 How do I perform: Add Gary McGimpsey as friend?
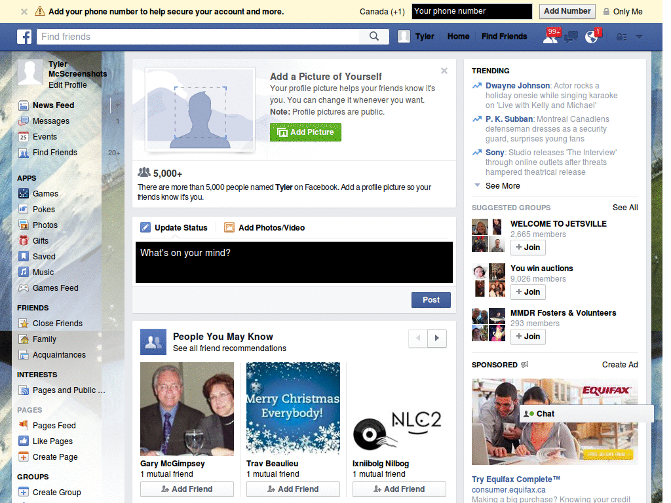pos(187,489)
